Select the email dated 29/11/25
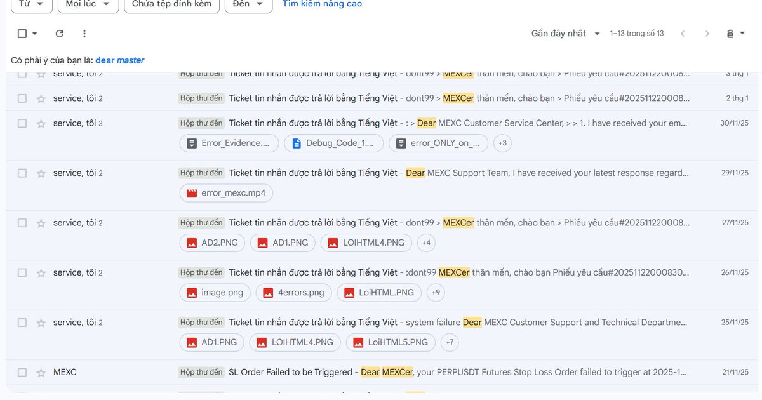The image size is (762, 400). [x=22, y=173]
